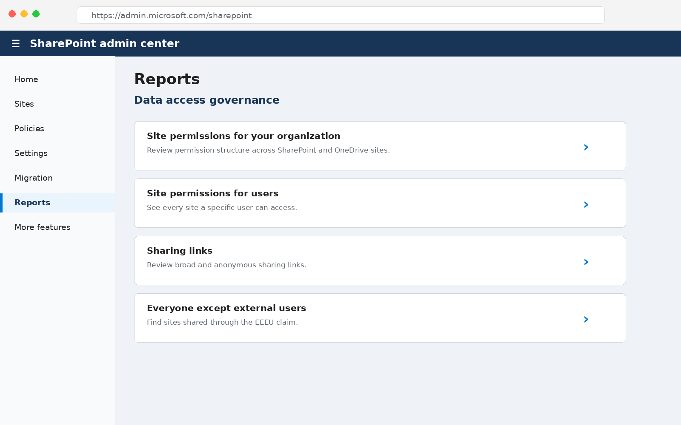
Task: Click 'Review permission structure across SharePoint' description
Action: coord(268,150)
